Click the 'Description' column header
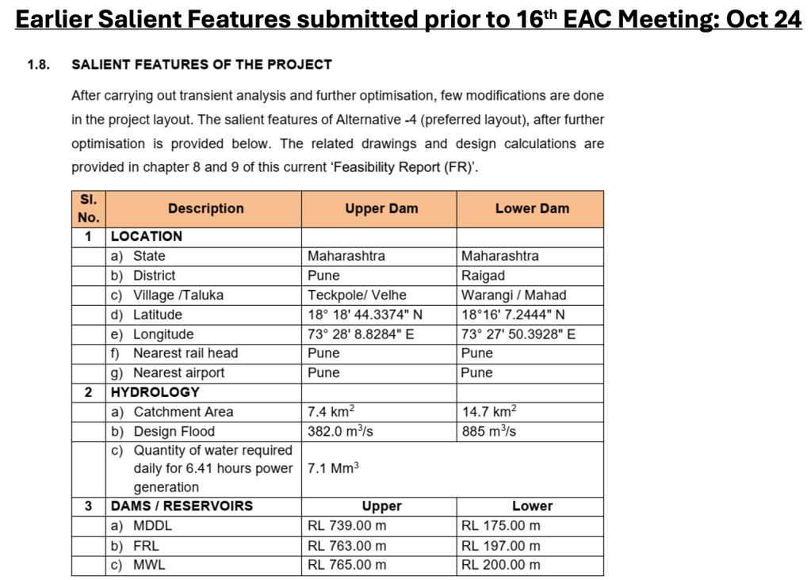 [205, 208]
